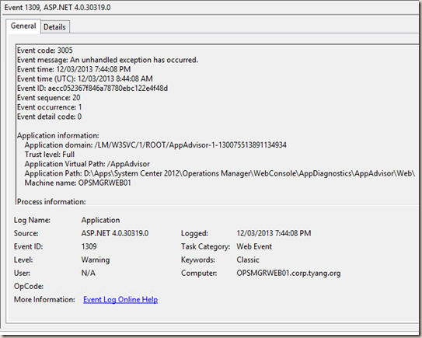This screenshot has height=338, width=422.
Task: Select the Event time (UTC) line
Action: (x=85, y=78)
